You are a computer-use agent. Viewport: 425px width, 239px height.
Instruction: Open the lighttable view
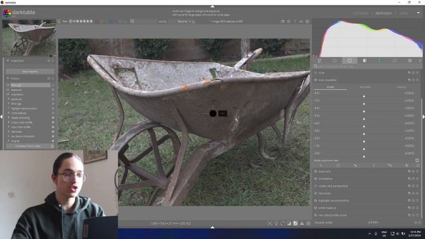pyautogui.click(x=361, y=13)
